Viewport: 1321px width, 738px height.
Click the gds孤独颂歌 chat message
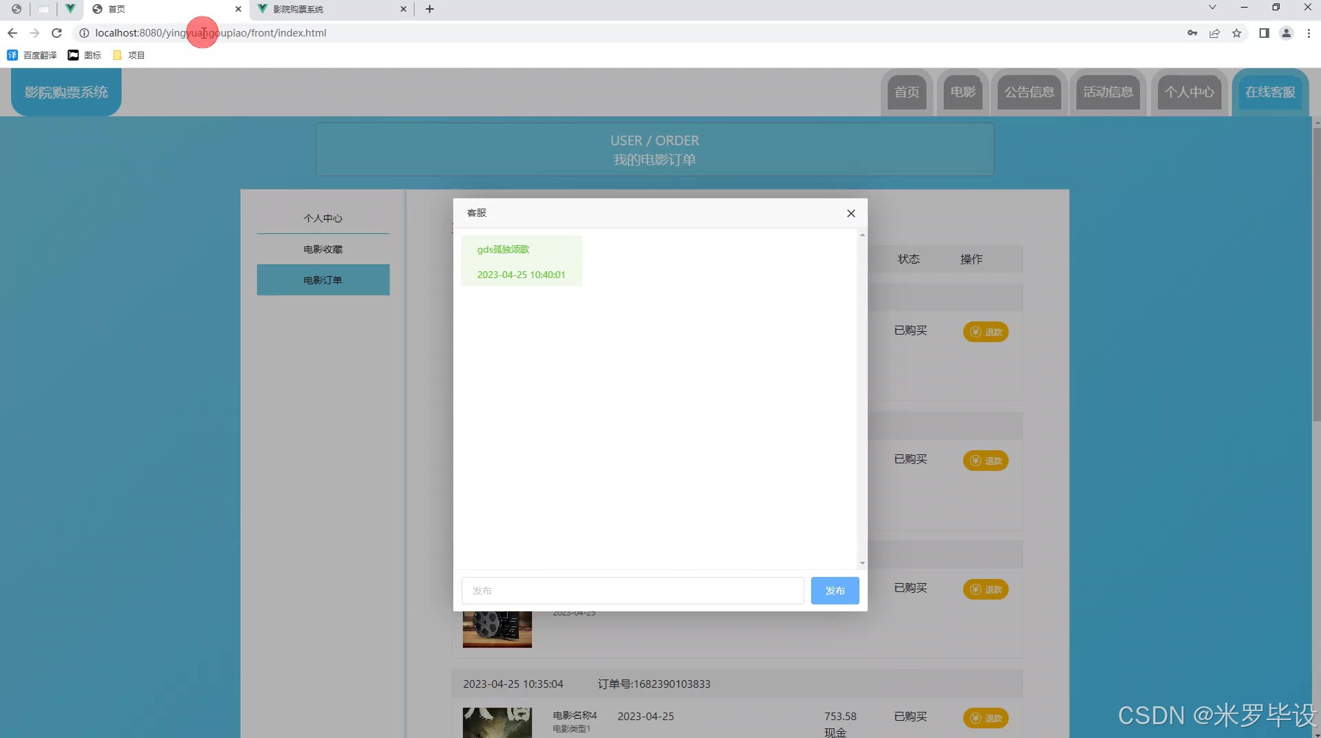tap(503, 249)
